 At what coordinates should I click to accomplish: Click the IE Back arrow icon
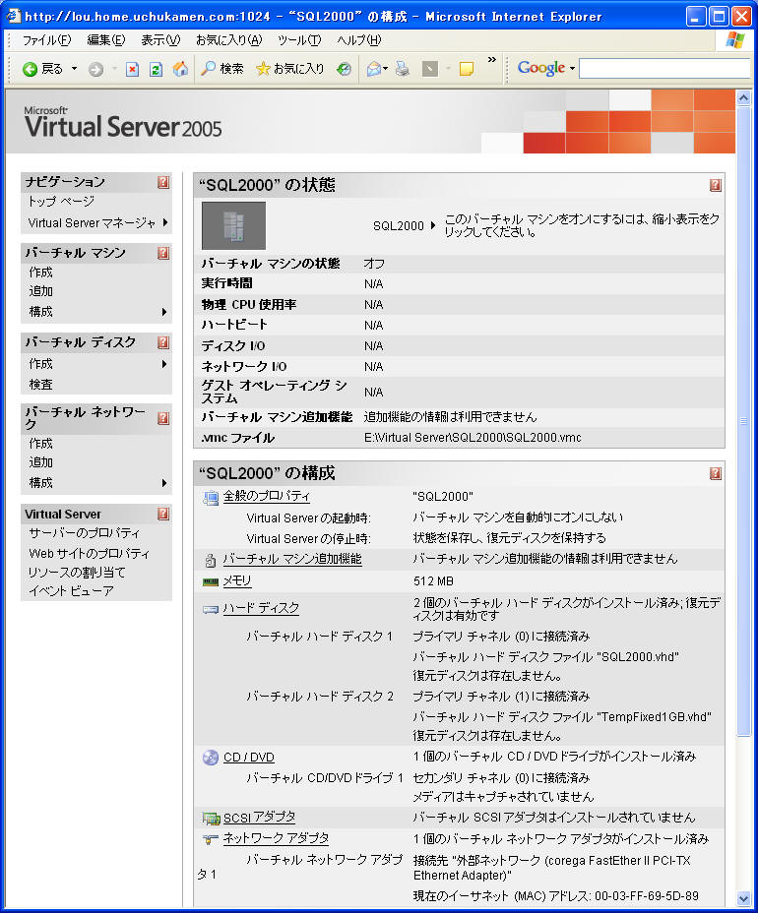30,69
